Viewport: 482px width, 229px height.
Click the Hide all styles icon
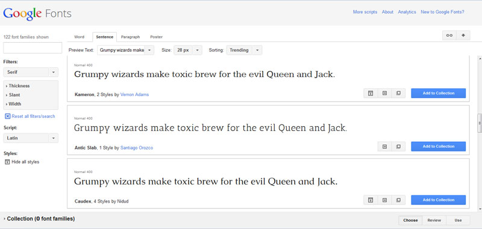click(x=8, y=162)
